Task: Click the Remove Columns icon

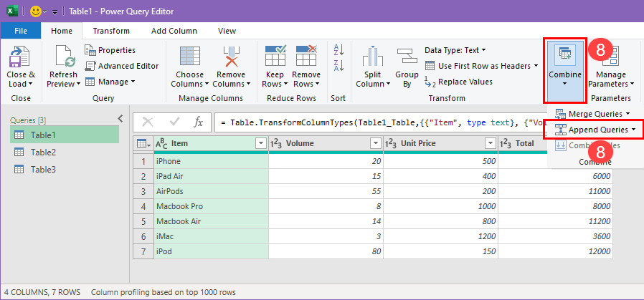Action: point(231,57)
